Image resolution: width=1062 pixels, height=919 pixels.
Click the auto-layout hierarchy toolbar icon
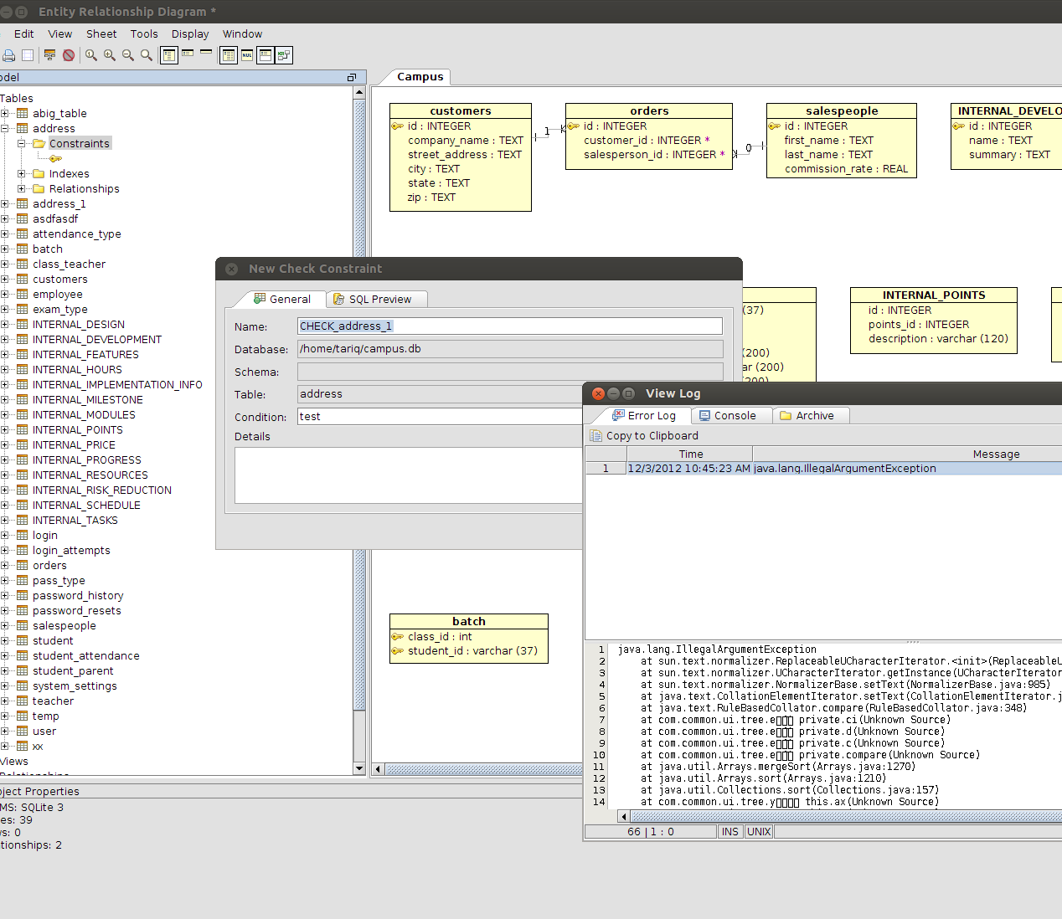(x=50, y=55)
